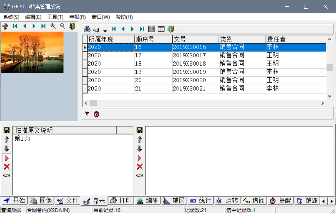Click right panel red play triangle
The height and width of the screenshot is (214, 336).
pyautogui.click(x=140, y=158)
